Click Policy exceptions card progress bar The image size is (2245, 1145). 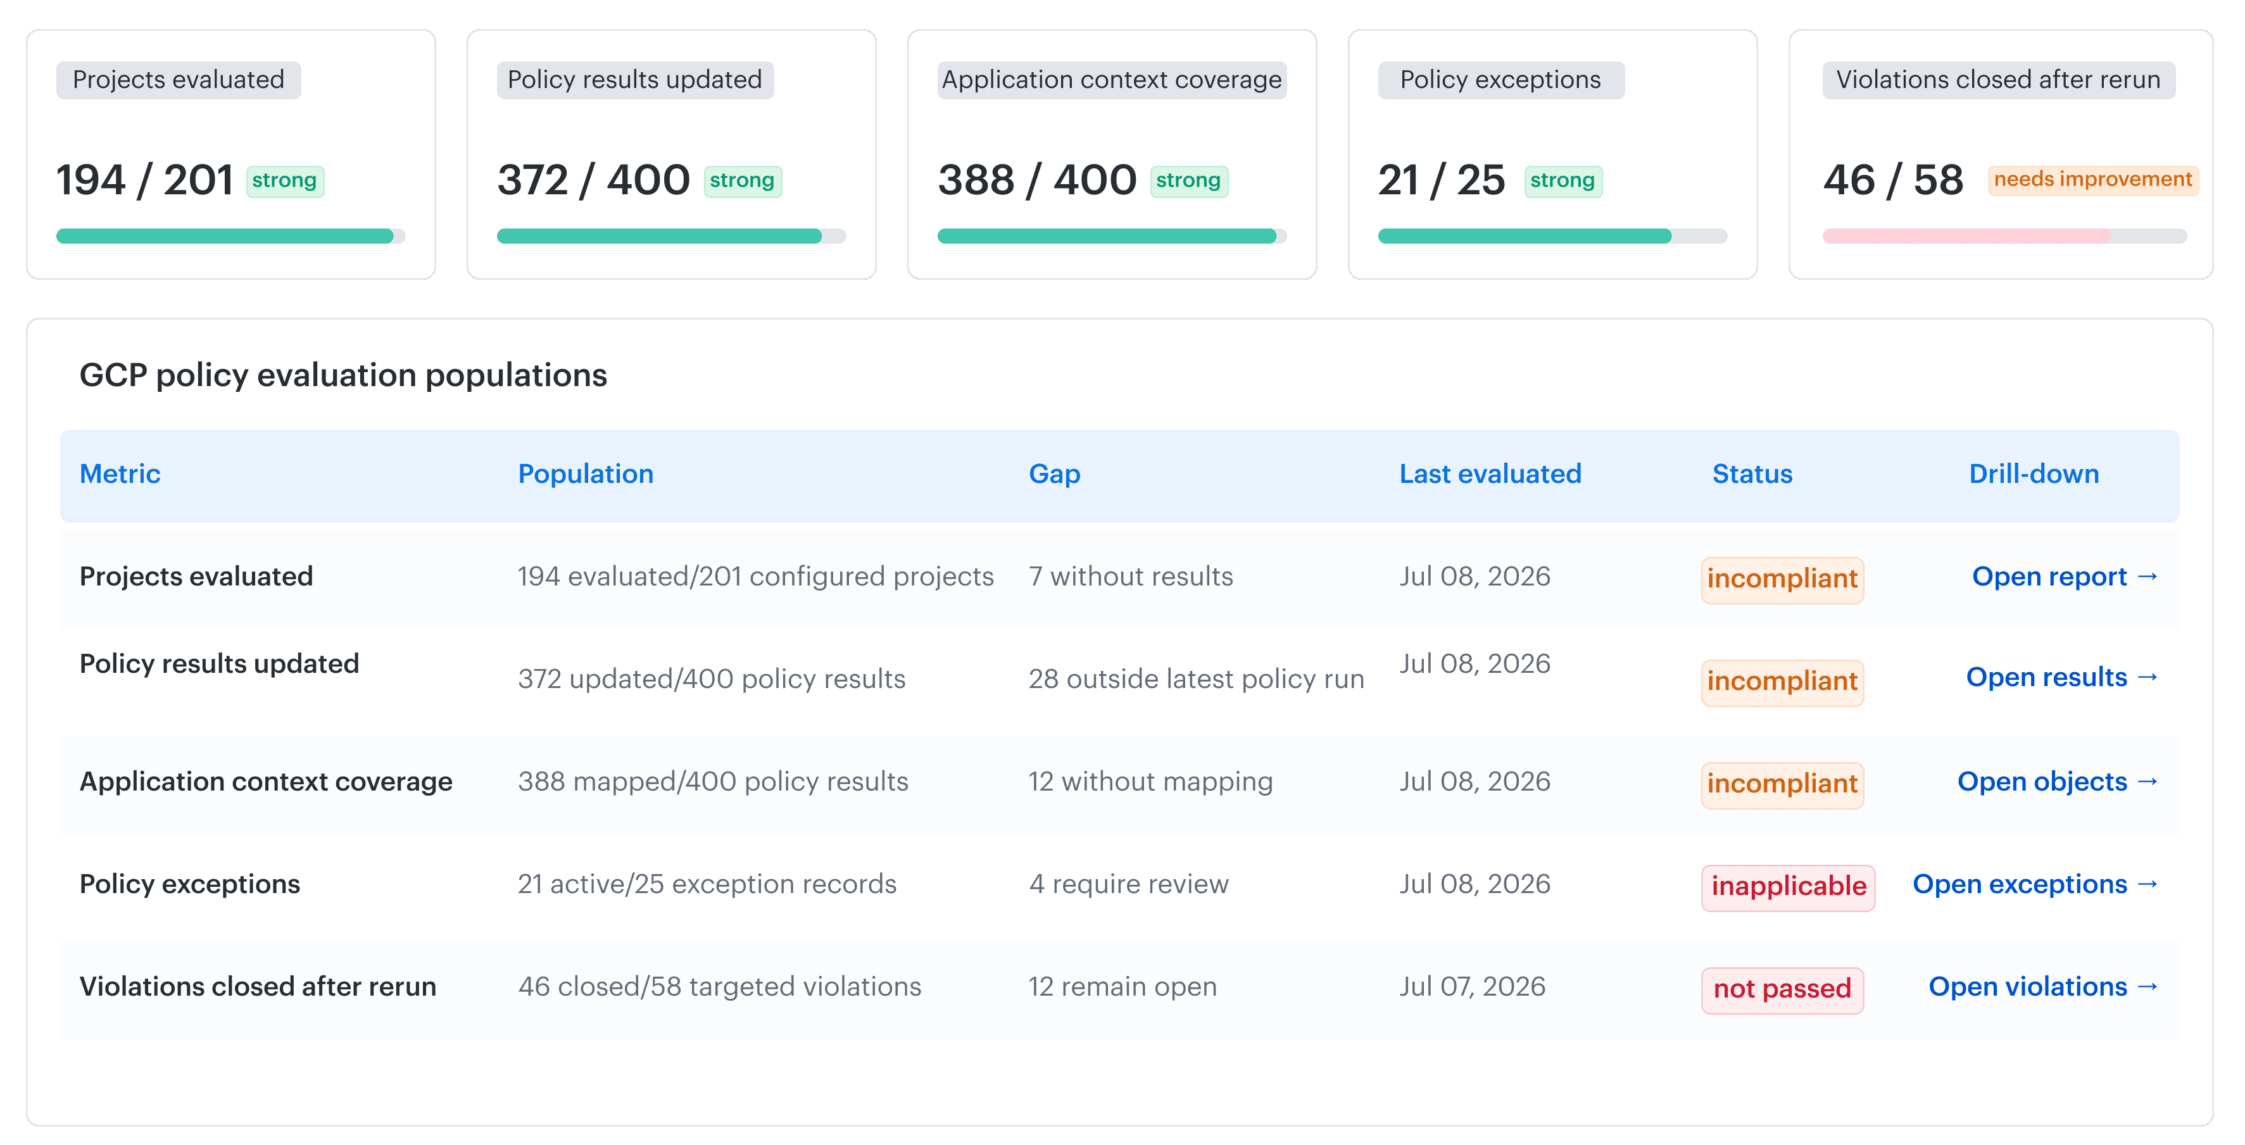pos(1552,236)
